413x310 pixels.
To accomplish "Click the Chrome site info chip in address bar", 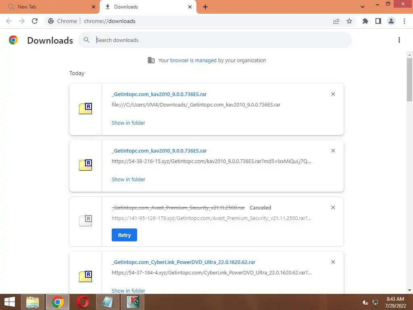I will 62,21.
